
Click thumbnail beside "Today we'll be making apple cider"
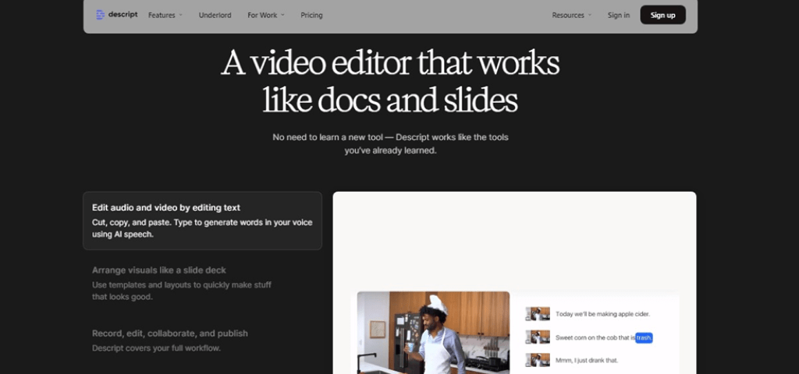(538, 314)
